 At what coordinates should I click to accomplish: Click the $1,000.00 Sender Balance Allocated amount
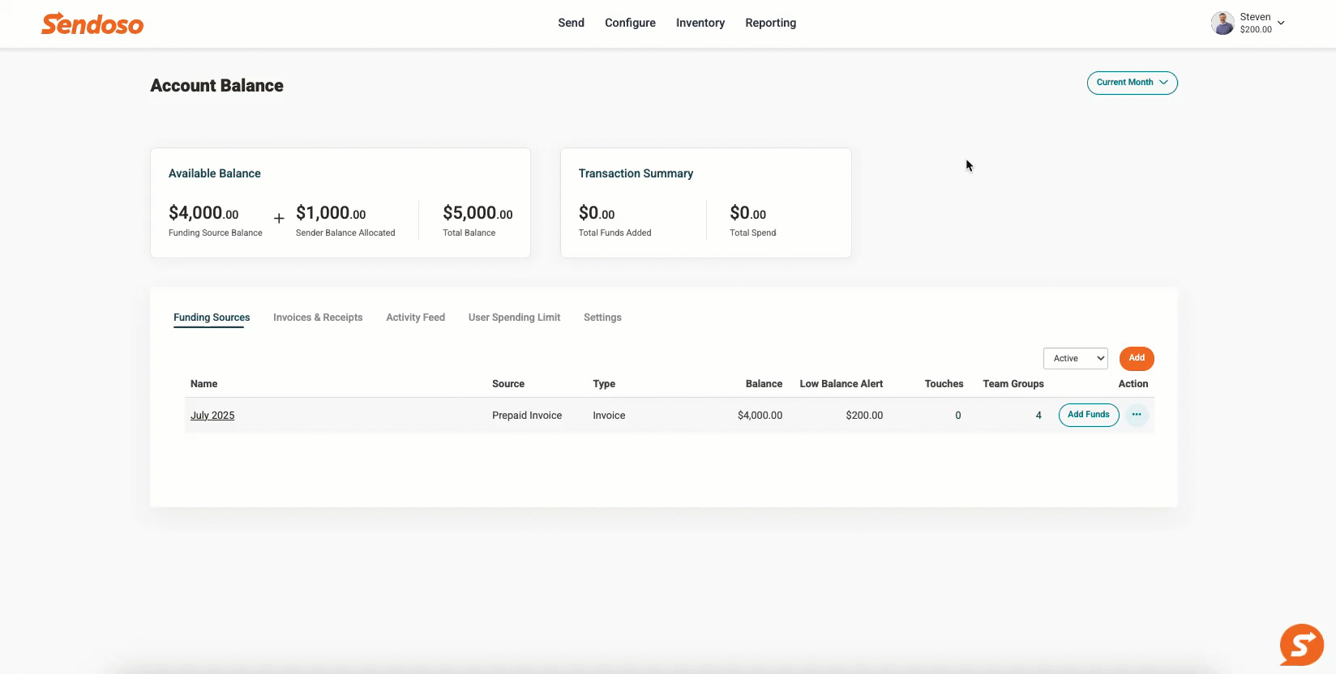tap(331, 213)
